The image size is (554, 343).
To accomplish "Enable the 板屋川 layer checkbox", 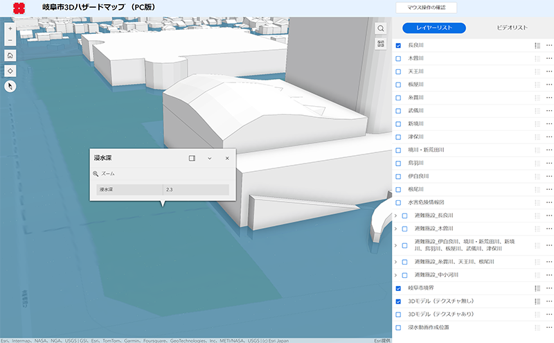I will pyautogui.click(x=398, y=85).
